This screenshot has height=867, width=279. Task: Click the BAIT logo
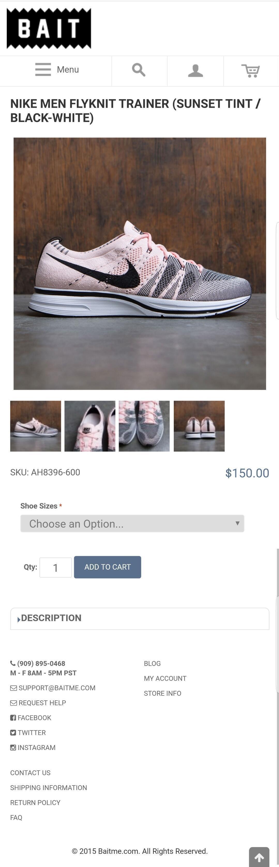point(49,28)
